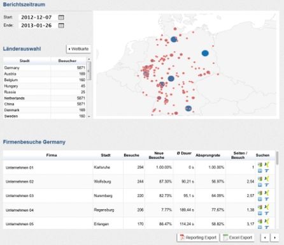284x245 pixels.
Task: Open the calendar picker for Start date
Action: [61, 17]
